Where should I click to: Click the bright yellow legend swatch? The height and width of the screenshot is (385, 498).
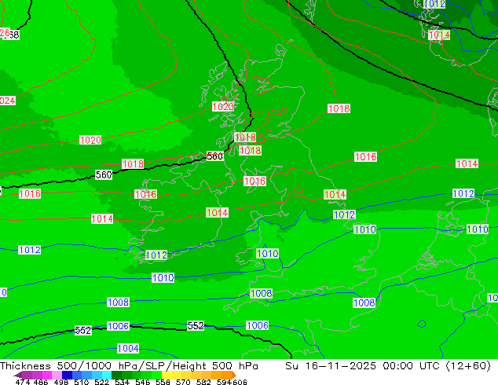pyautogui.click(x=167, y=375)
